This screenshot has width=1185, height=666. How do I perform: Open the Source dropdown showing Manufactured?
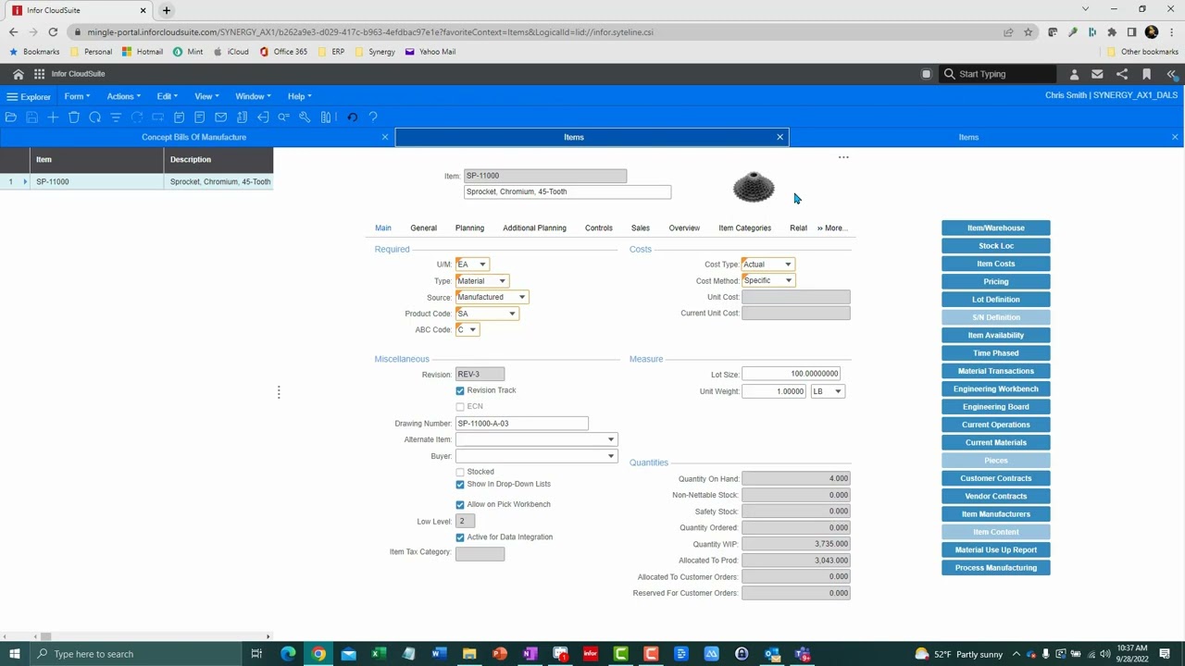tap(521, 297)
